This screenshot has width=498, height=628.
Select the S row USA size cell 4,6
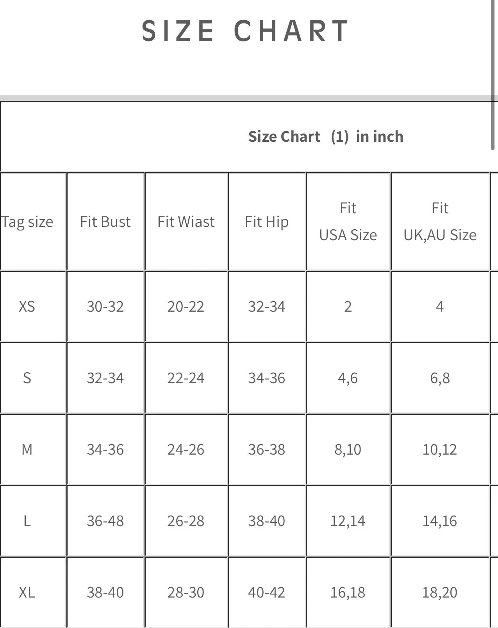pos(348,378)
